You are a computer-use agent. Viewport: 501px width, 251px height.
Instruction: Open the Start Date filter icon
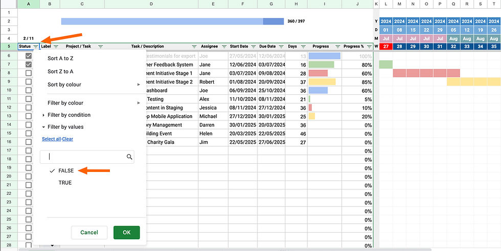[254, 46]
